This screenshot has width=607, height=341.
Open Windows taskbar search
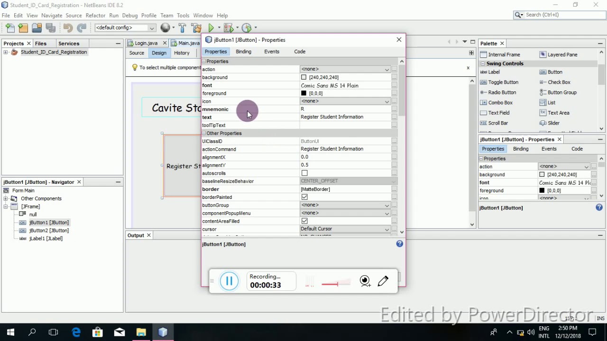[32, 332]
